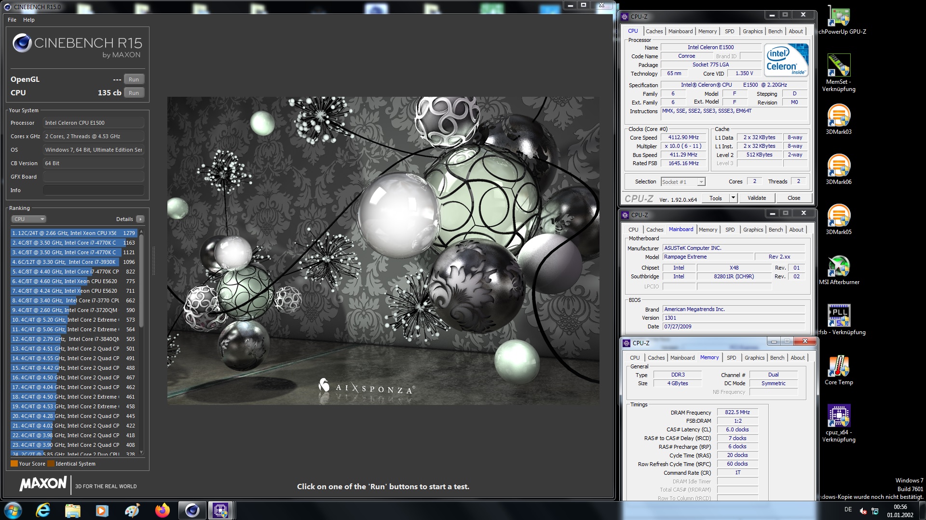Select ranking entry 1 Intel Xeon X5650
926x520 pixels.
(74, 233)
